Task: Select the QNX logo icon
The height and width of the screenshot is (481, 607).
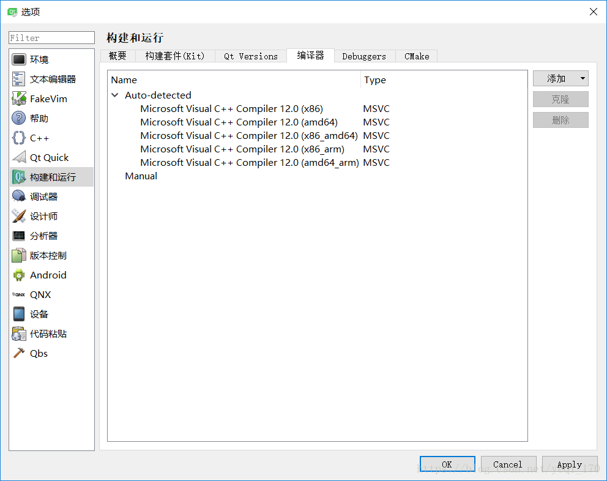Action: pos(18,295)
